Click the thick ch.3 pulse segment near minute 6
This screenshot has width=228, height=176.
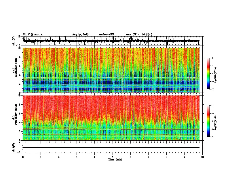click(136, 147)
